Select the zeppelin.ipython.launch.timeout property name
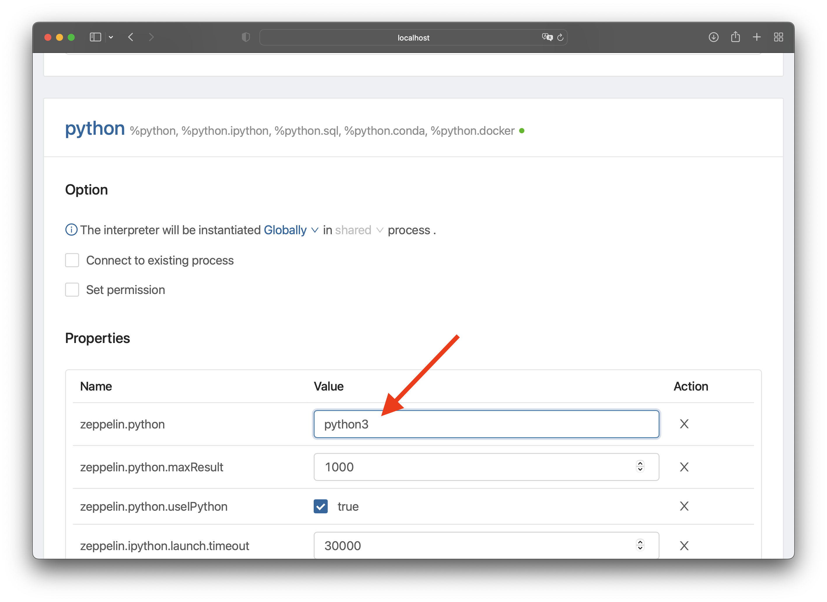The height and width of the screenshot is (602, 827). coord(165,546)
